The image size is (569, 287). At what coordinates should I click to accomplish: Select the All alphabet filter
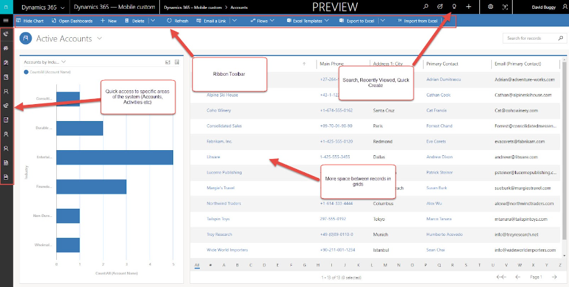coord(197,266)
